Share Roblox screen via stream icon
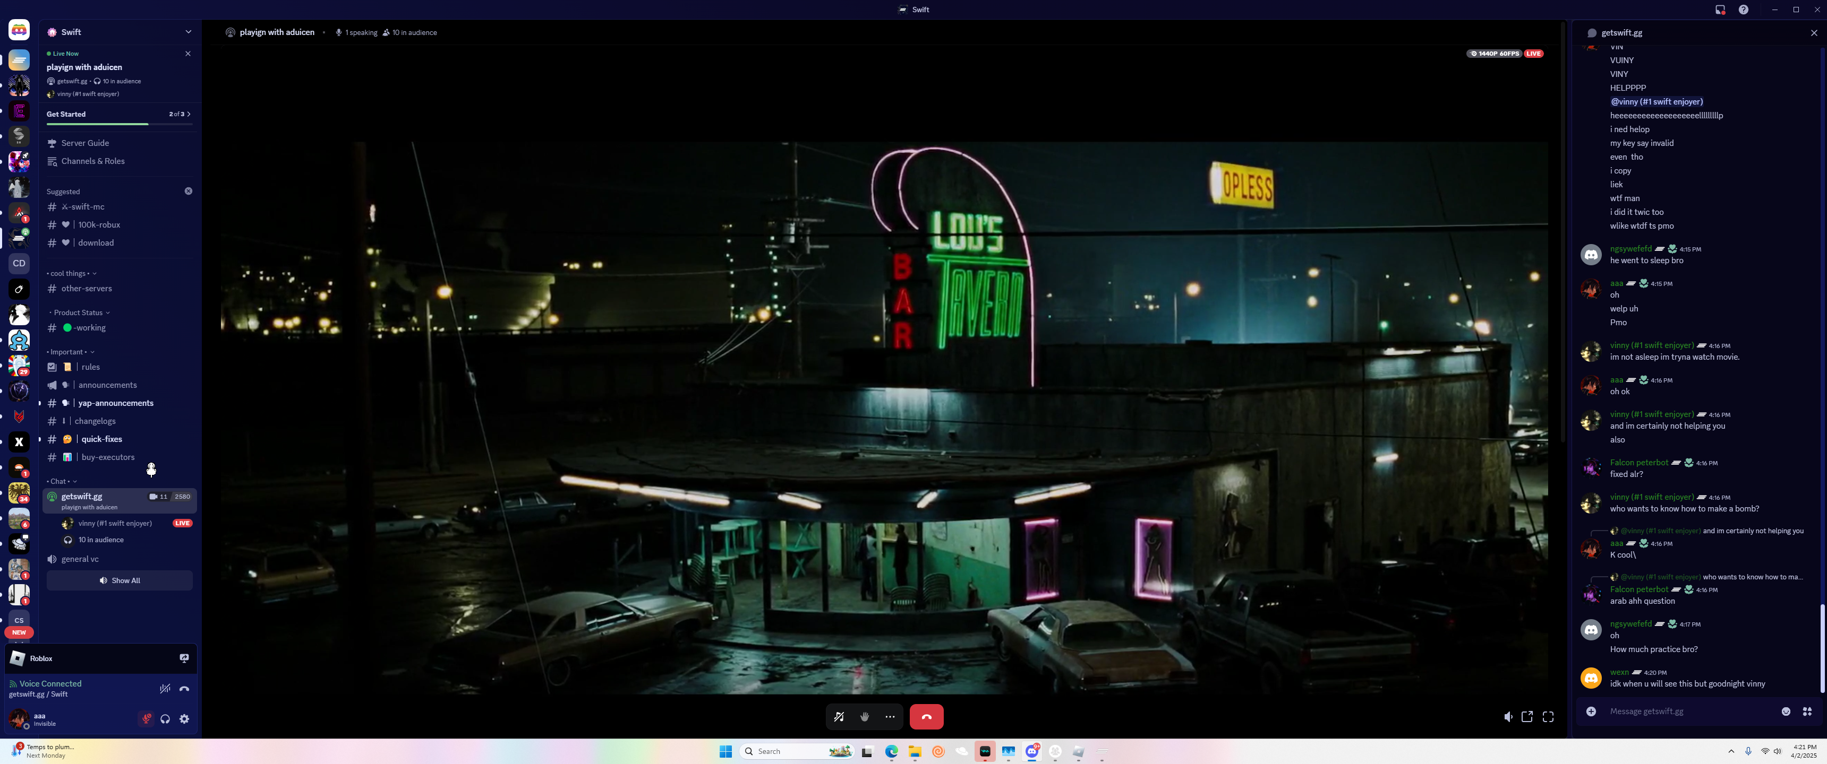1827x764 pixels. click(184, 658)
